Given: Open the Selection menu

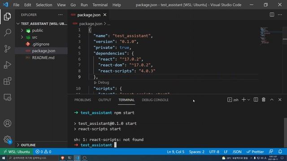Looking at the screenshot, I should tap(44, 5).
